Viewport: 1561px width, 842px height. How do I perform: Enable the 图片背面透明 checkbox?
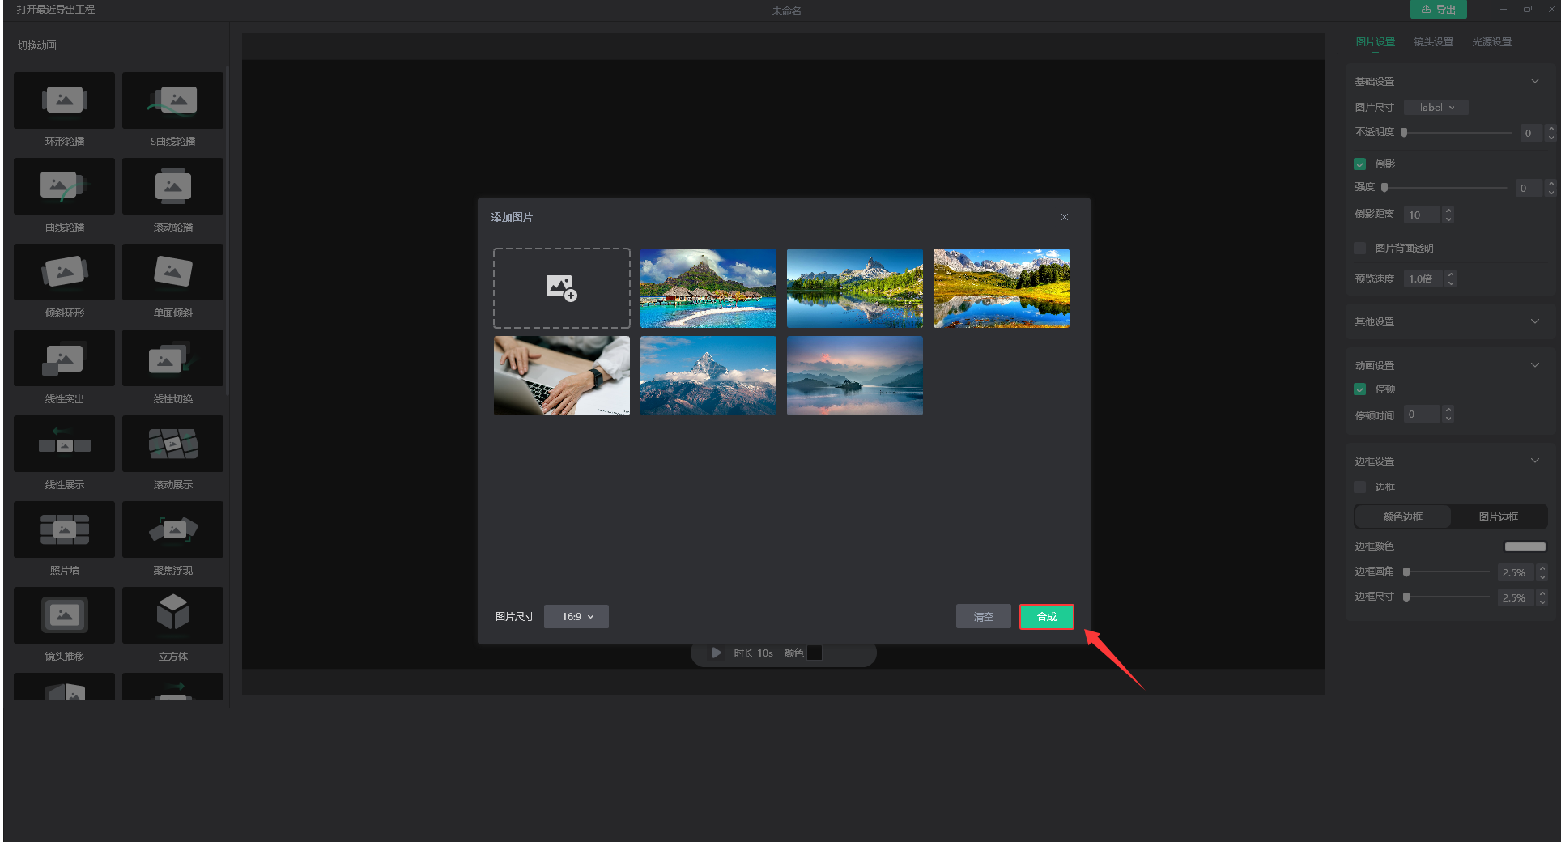pyautogui.click(x=1360, y=249)
